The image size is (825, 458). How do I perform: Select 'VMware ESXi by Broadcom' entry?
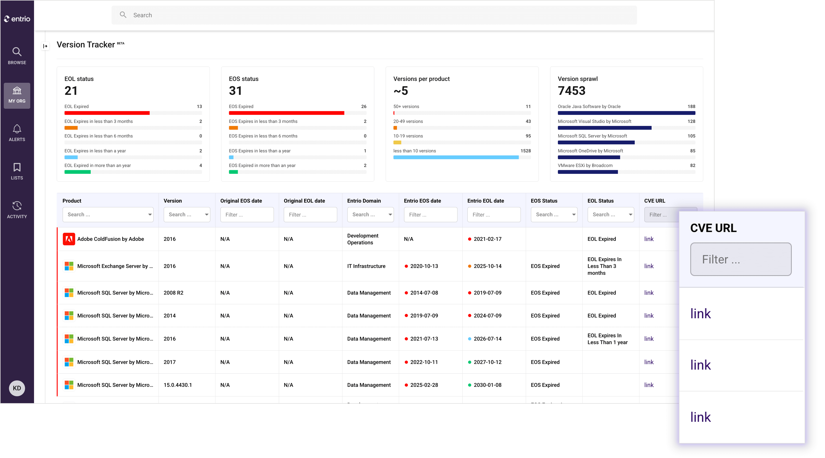coord(585,165)
